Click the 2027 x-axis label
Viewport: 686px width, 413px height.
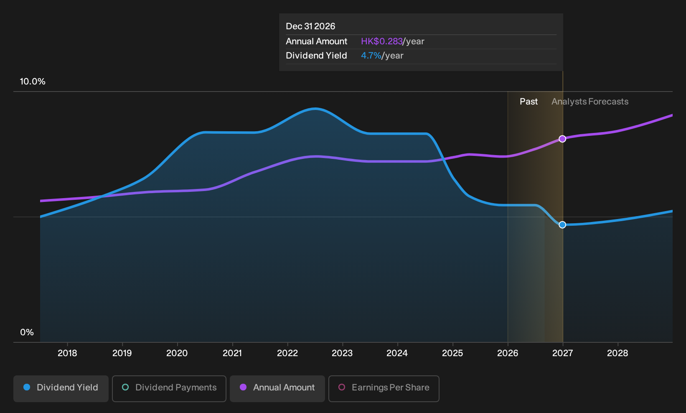(x=562, y=353)
